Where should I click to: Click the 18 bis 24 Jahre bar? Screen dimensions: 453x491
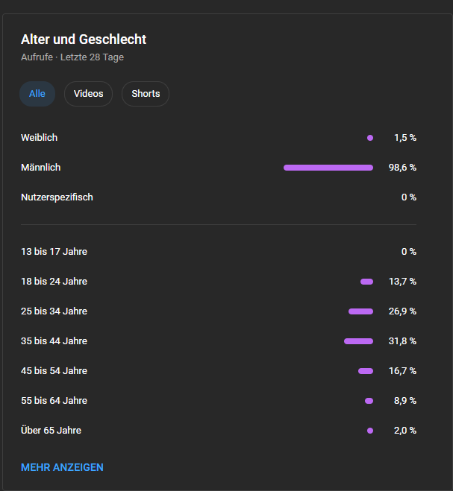pyautogui.click(x=366, y=282)
